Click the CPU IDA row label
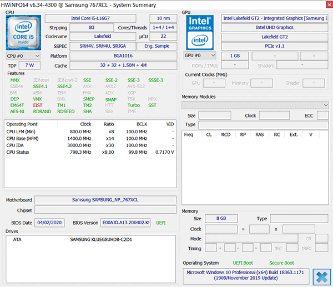The width and height of the screenshot is (333, 287). coord(15,145)
